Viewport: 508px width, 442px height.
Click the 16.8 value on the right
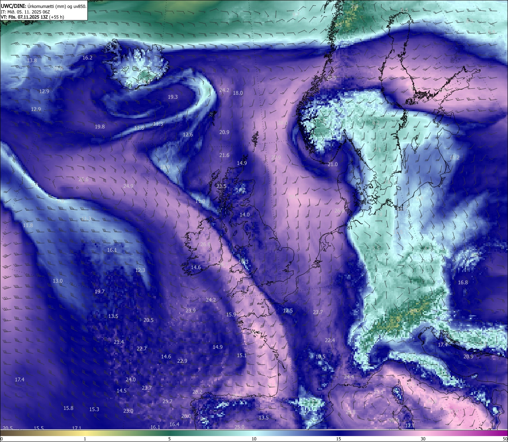click(x=463, y=282)
